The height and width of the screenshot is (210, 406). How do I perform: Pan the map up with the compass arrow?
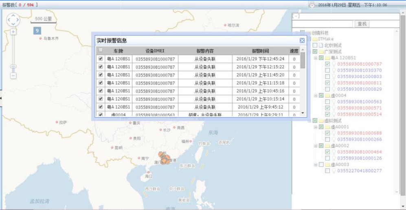(x=13, y=15)
